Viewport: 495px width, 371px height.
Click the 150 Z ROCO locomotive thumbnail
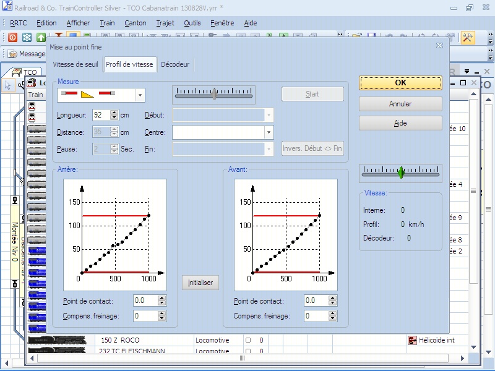[57, 340]
